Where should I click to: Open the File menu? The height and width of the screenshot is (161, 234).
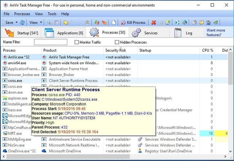pos(7,14)
